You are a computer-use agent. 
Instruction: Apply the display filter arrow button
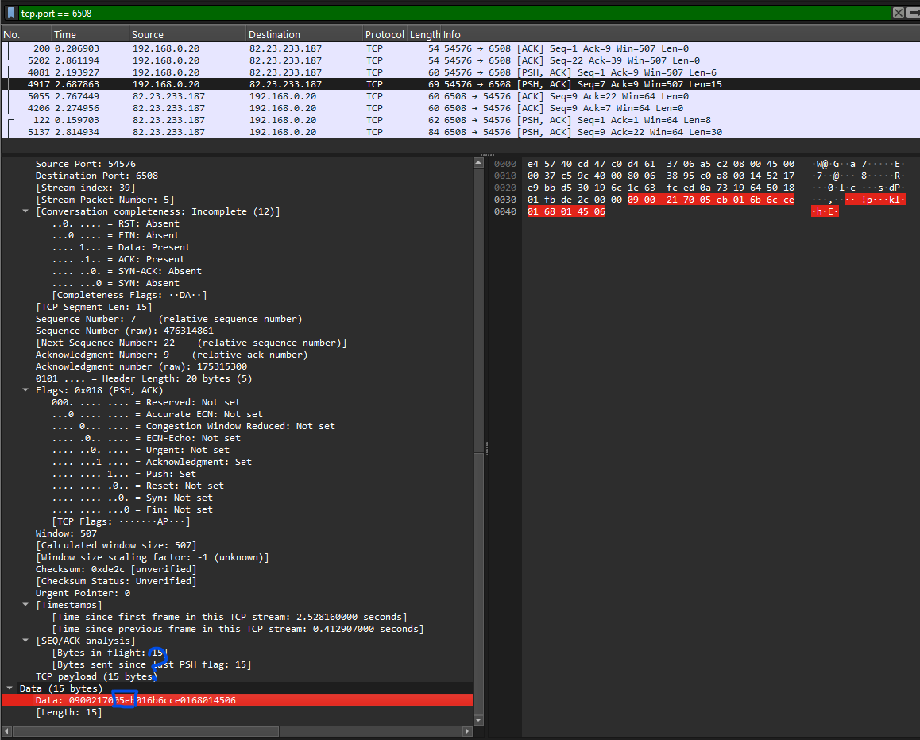point(912,13)
